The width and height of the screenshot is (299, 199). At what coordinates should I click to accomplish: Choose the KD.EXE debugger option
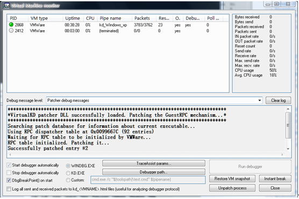coord(68,173)
